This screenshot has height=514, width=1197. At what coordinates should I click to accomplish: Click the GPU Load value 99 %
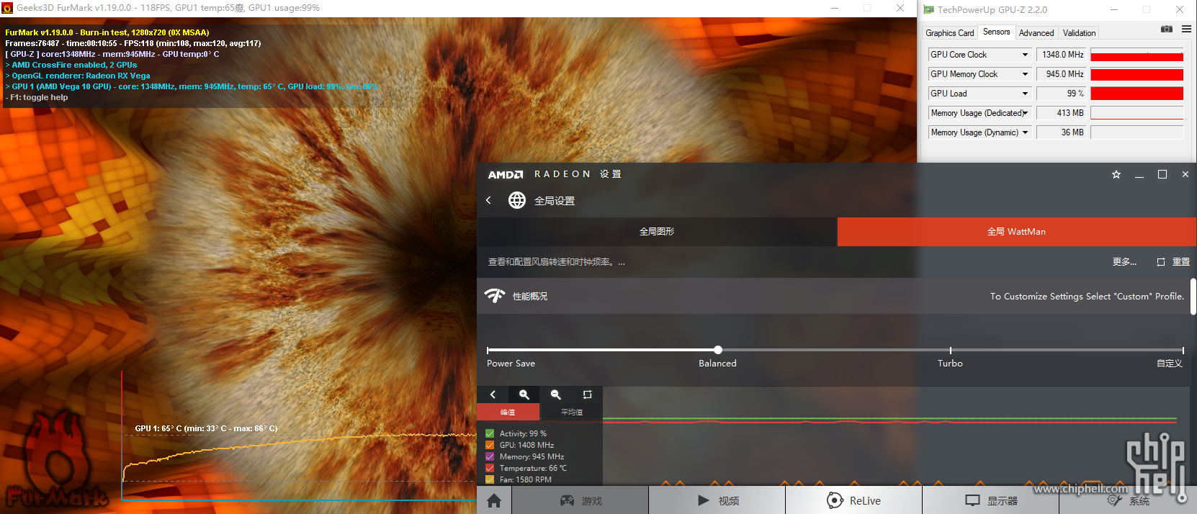coord(1062,94)
